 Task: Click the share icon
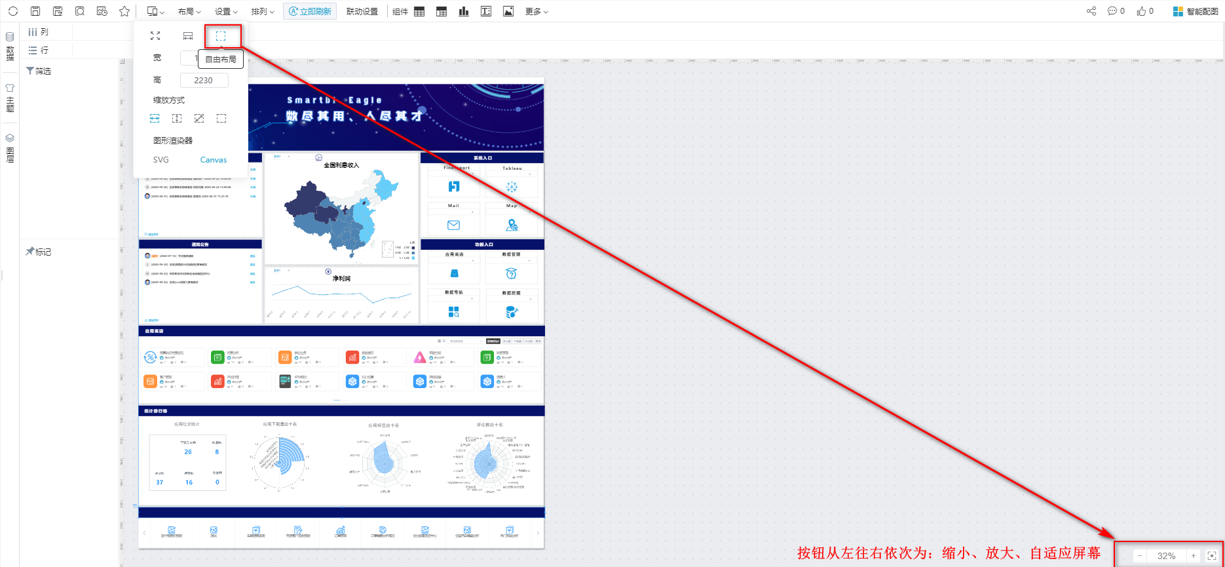tap(1091, 11)
